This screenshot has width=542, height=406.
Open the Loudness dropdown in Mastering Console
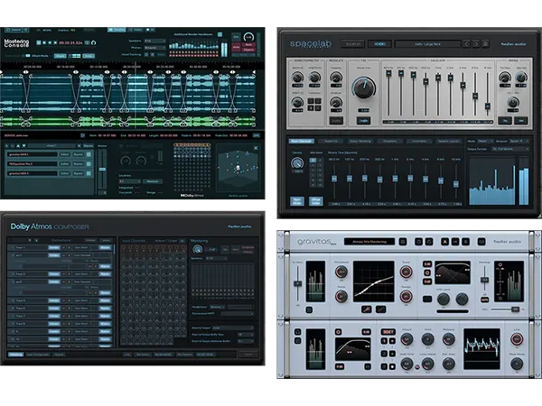pyautogui.click(x=129, y=181)
